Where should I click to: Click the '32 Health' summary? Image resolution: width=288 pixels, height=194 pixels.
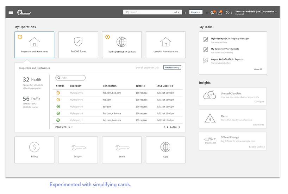[32, 79]
